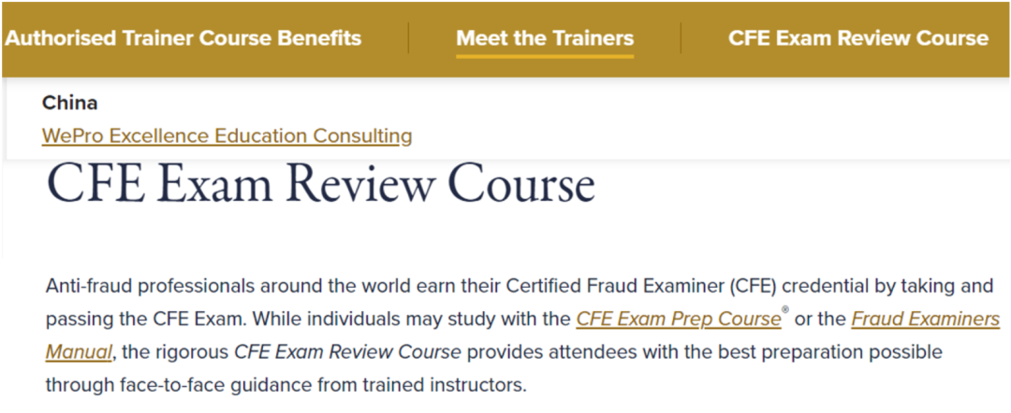Click the registered trademark symbol after Prep Course
This screenshot has height=413, width=1011.
[784, 311]
